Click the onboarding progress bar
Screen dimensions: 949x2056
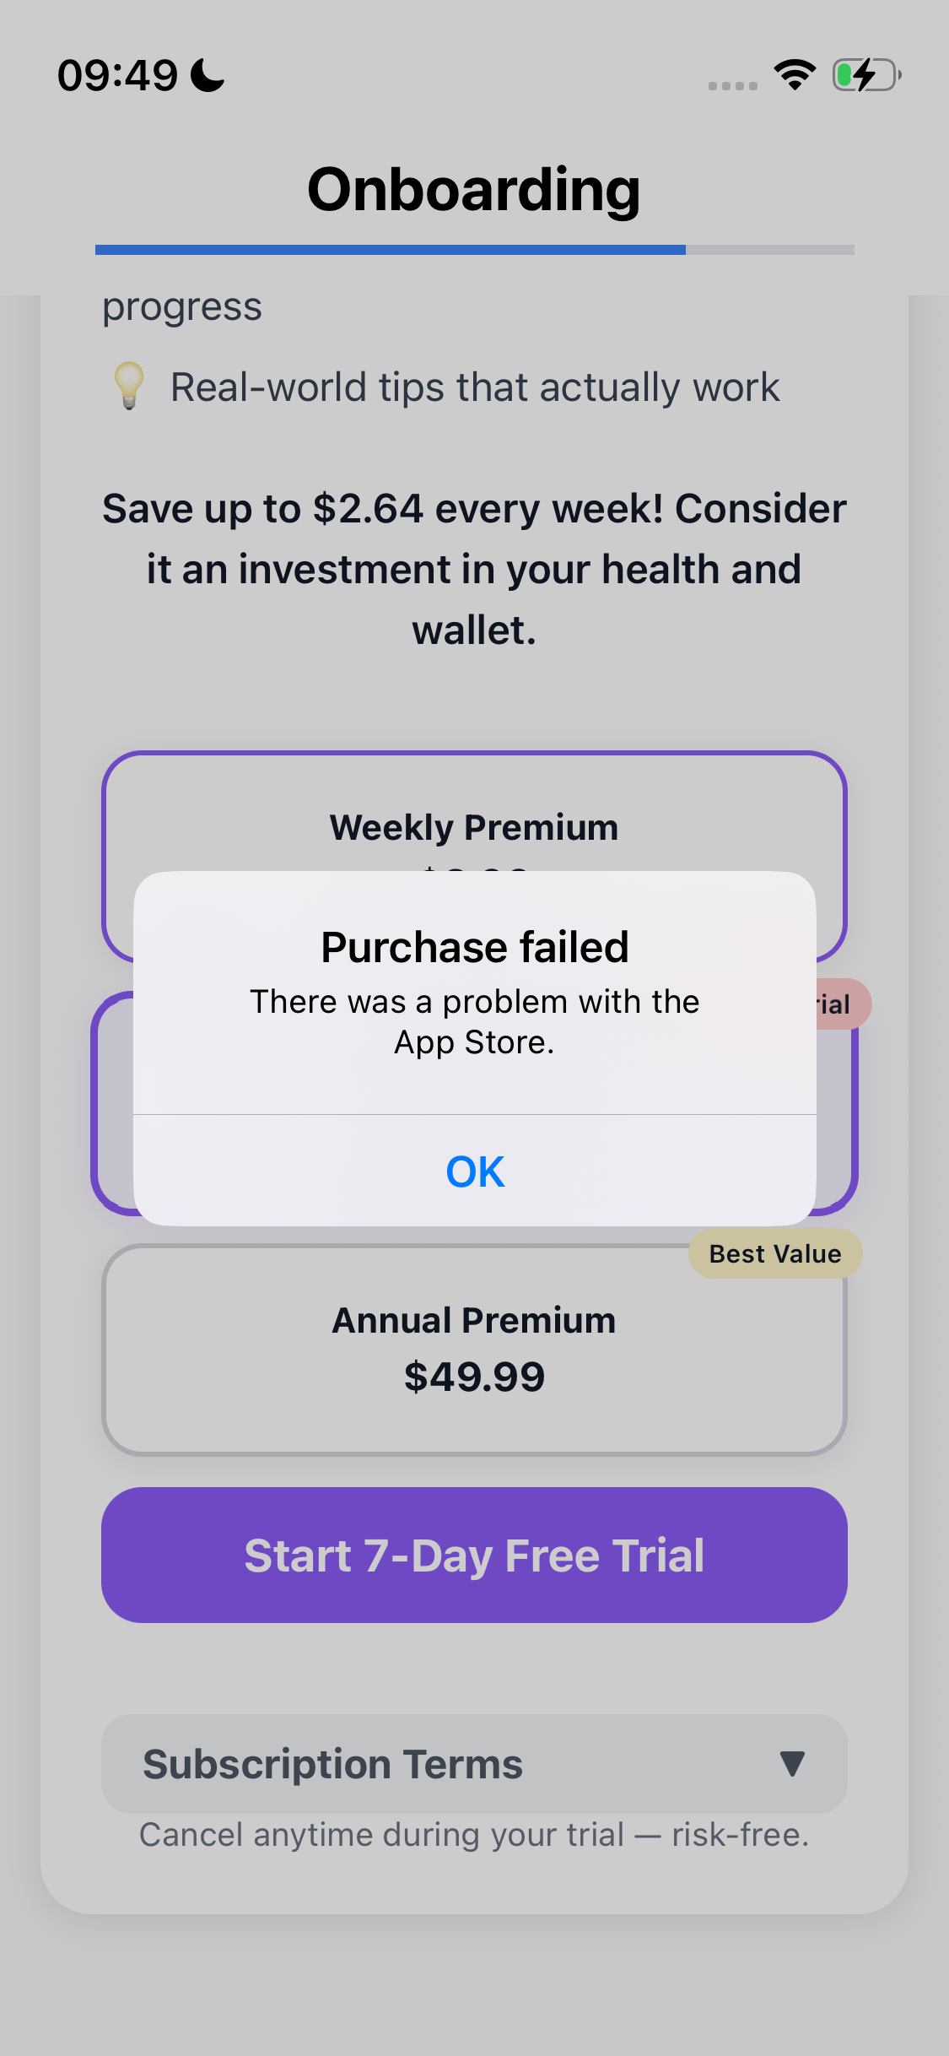click(x=474, y=250)
